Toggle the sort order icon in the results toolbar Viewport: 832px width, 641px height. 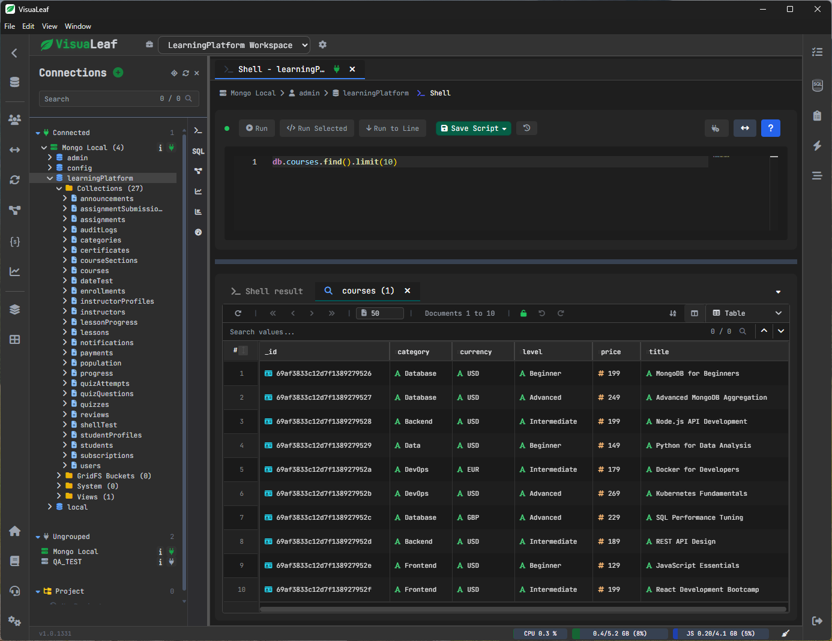673,313
